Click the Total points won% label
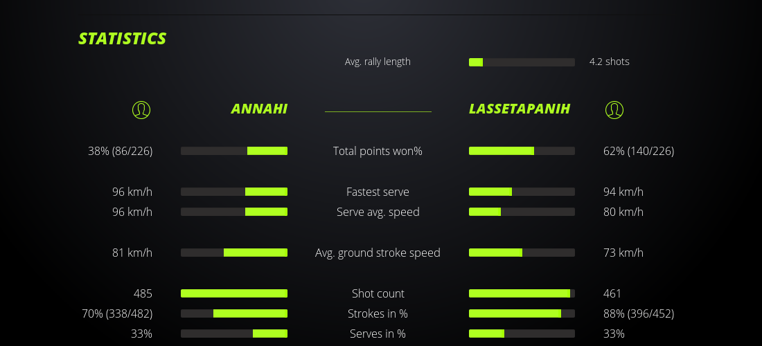This screenshot has width=762, height=346. [x=378, y=151]
